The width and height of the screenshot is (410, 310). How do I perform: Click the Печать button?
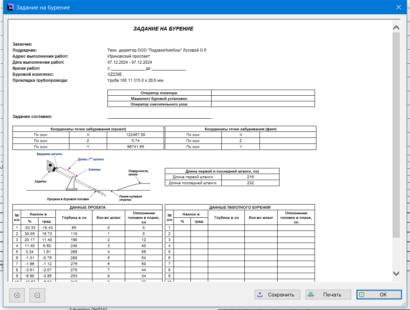[328, 295]
